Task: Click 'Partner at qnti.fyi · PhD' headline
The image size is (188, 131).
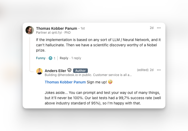Action: (53, 33)
